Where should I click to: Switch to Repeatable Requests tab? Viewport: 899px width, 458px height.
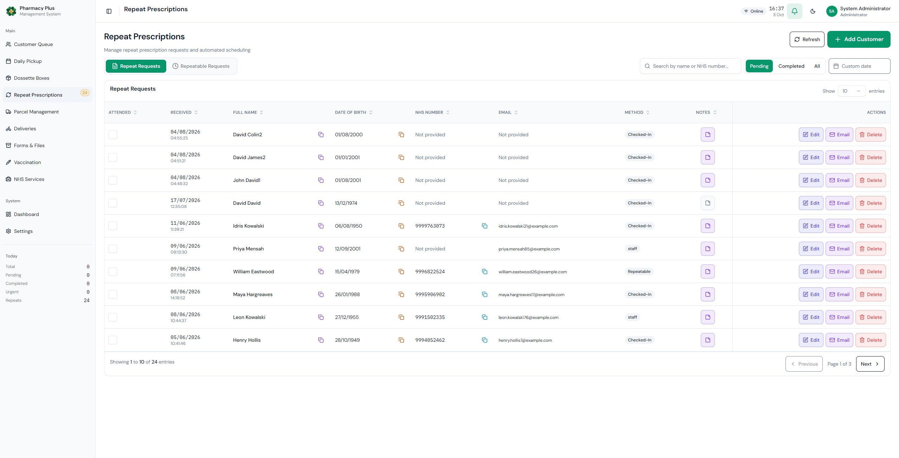pos(201,66)
